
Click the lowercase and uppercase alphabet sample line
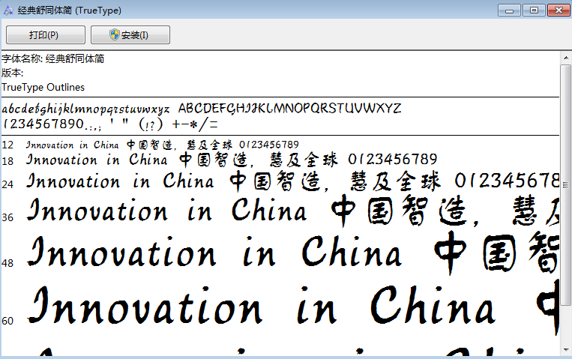(201, 108)
